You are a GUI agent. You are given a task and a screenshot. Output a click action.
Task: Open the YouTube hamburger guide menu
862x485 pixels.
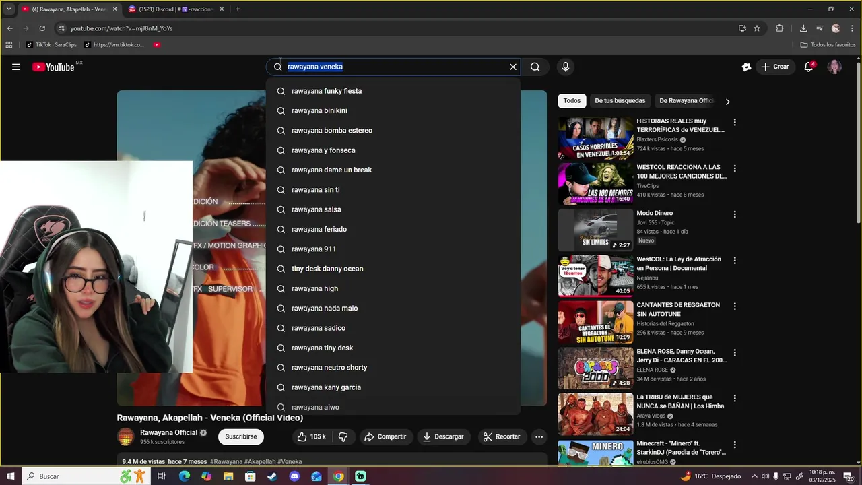coord(16,67)
